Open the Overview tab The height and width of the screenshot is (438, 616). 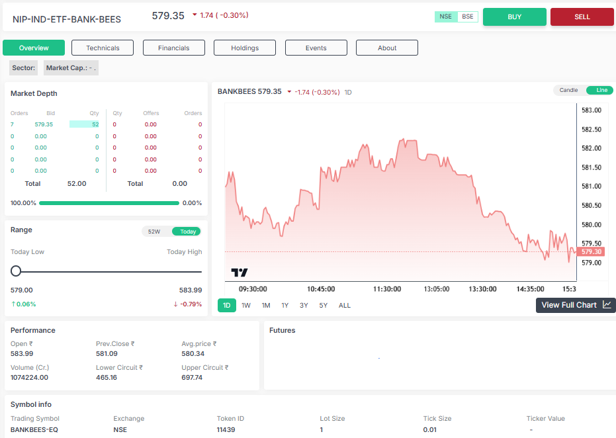[34, 48]
